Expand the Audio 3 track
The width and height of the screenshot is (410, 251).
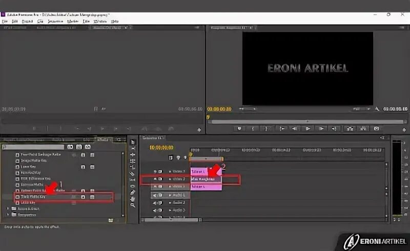click(x=170, y=210)
